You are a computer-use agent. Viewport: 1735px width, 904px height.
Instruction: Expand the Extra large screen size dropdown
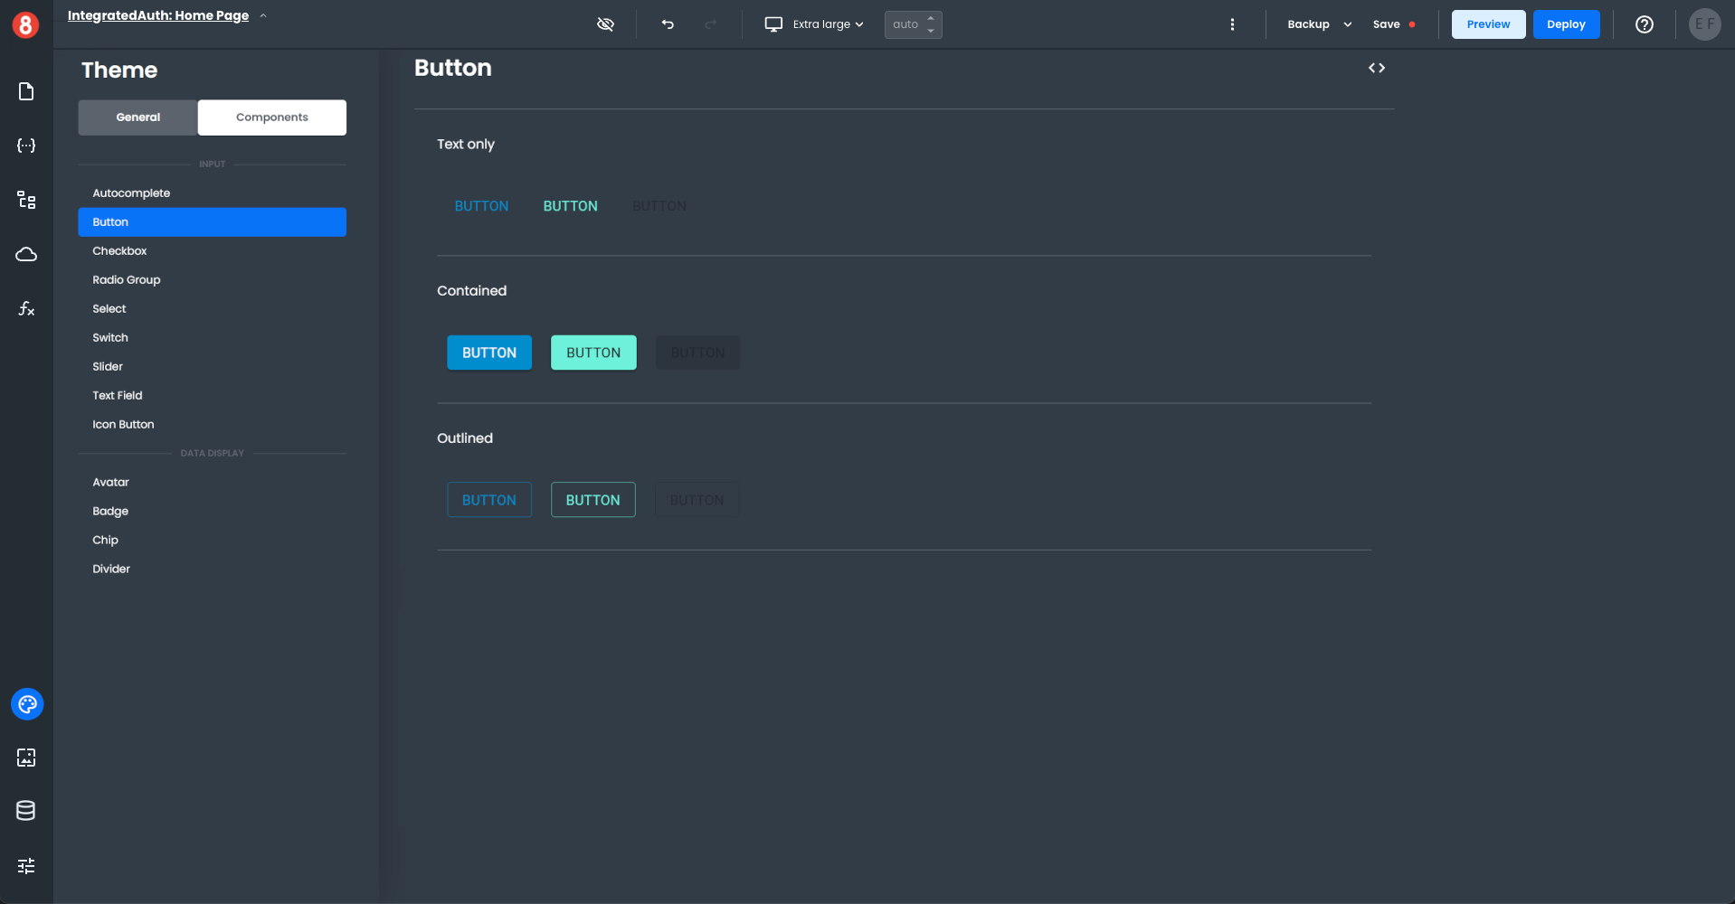tap(814, 24)
